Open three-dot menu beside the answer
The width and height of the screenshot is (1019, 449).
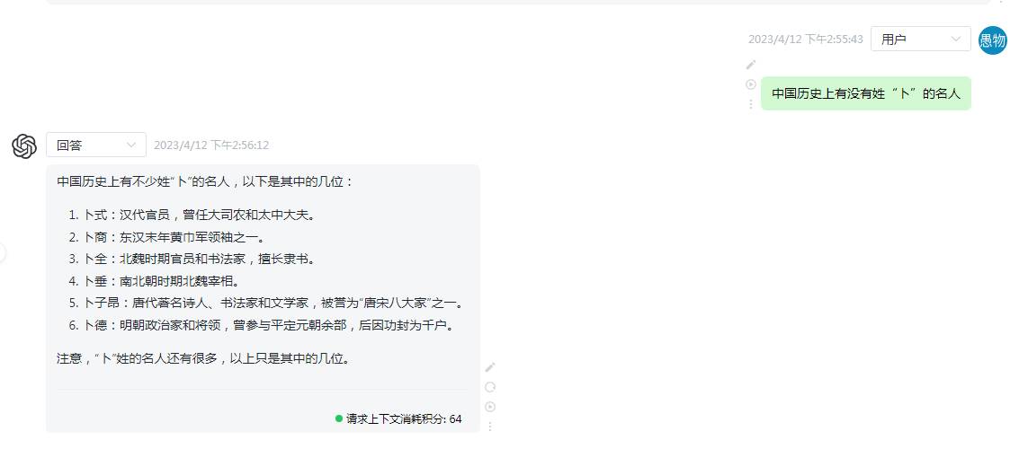(x=490, y=427)
